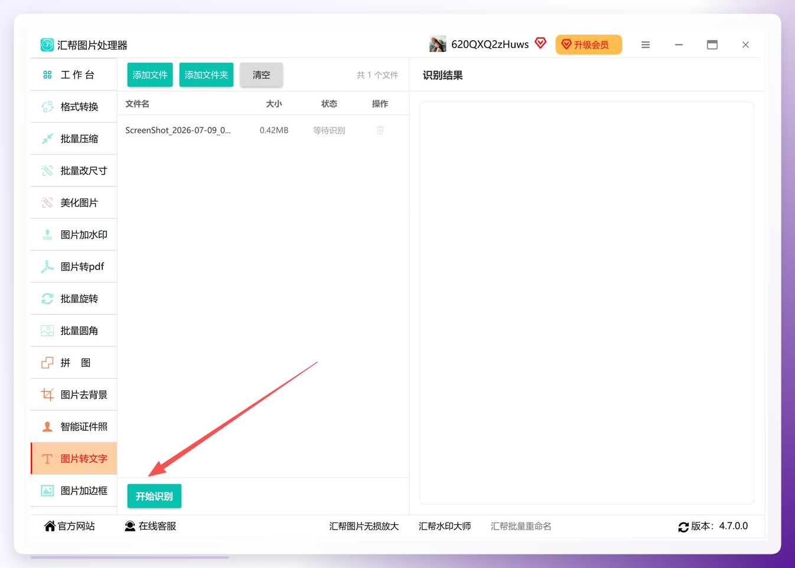Open the hamburger menu in title bar

(x=646, y=45)
